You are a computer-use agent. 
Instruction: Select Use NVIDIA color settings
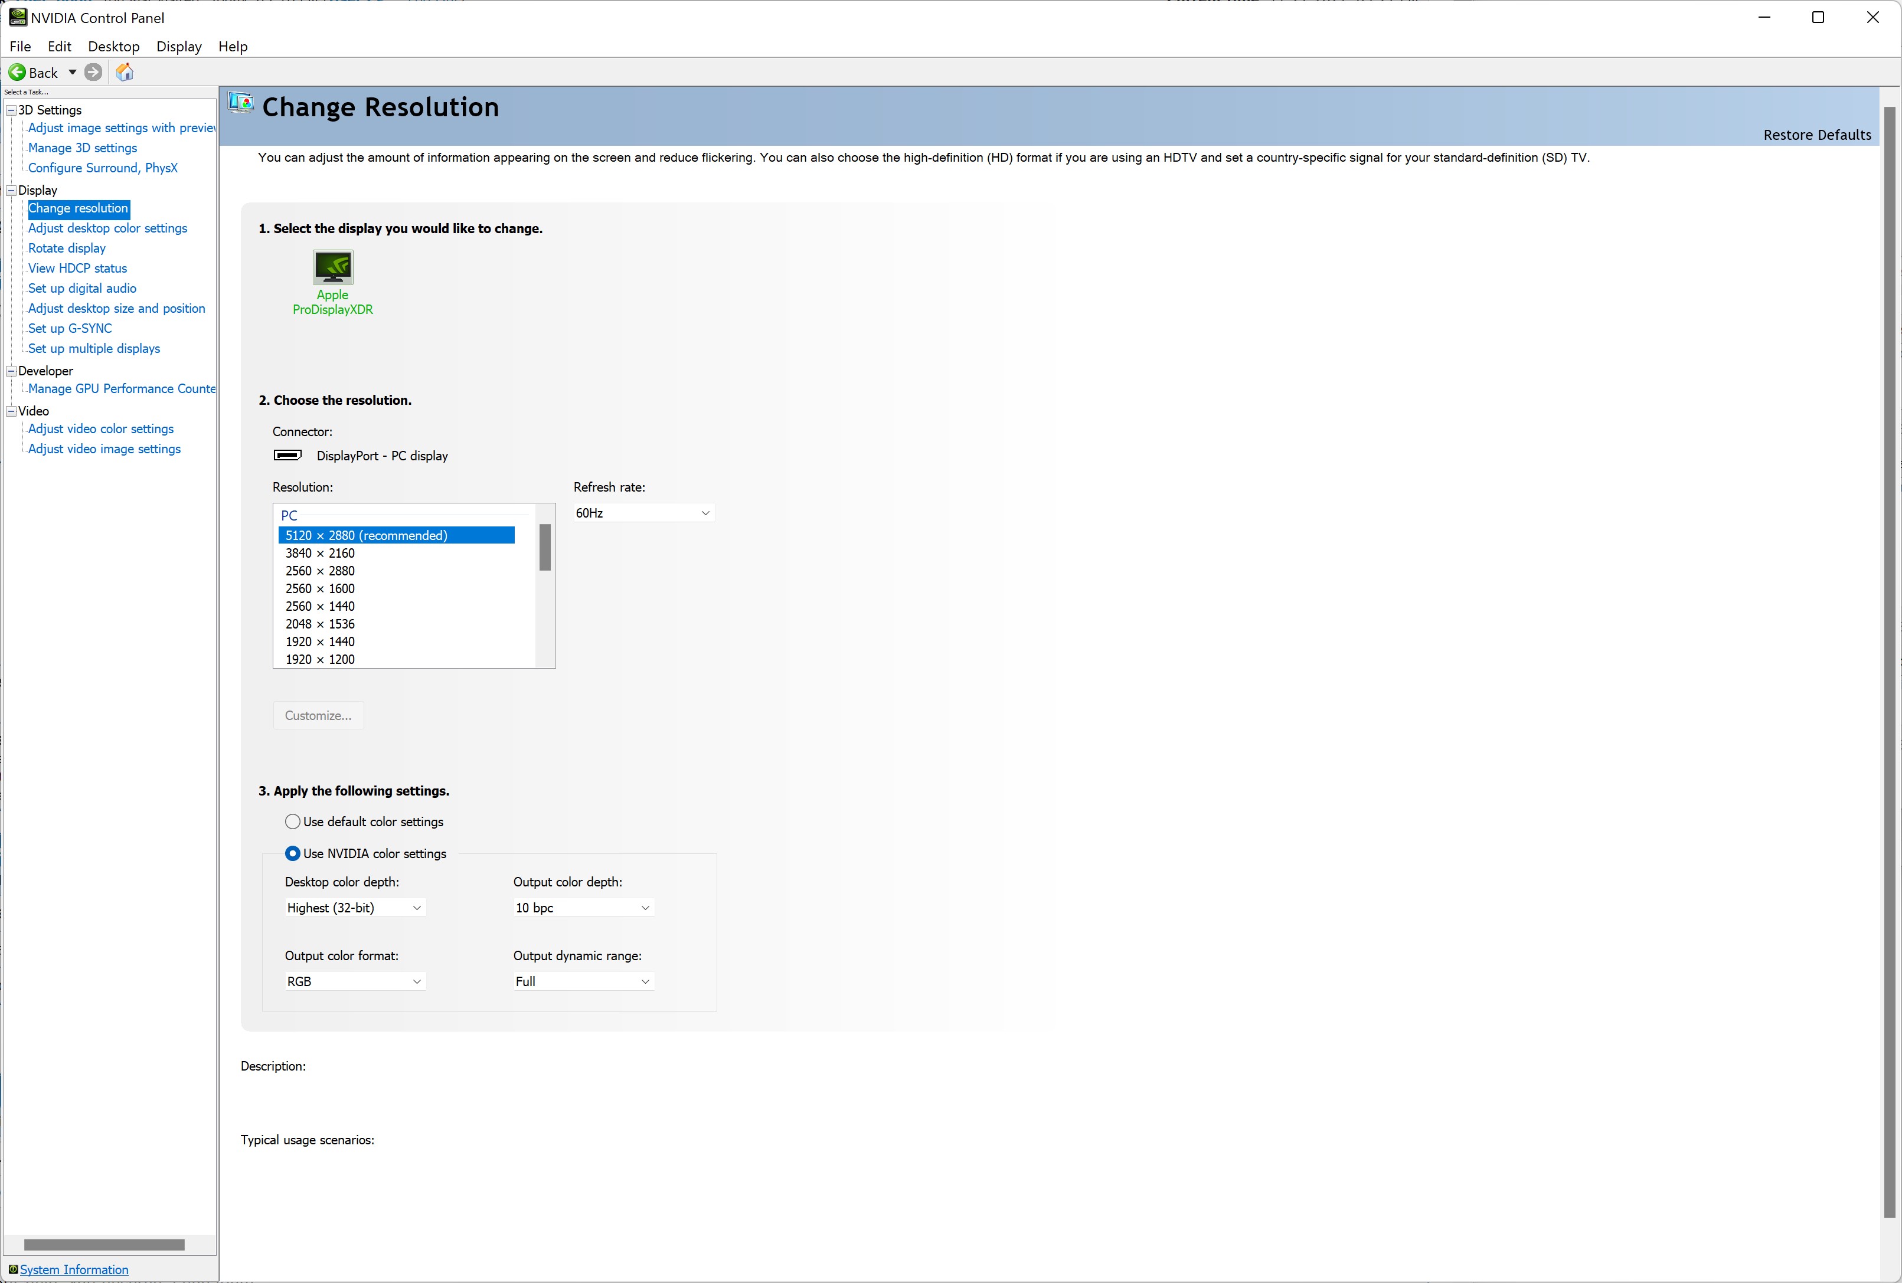coord(292,853)
